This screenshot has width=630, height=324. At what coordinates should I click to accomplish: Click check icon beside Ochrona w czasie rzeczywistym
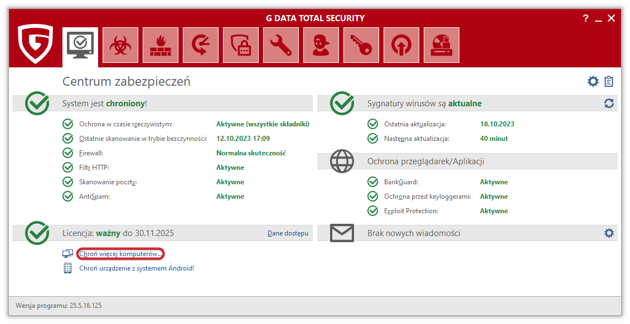point(67,124)
